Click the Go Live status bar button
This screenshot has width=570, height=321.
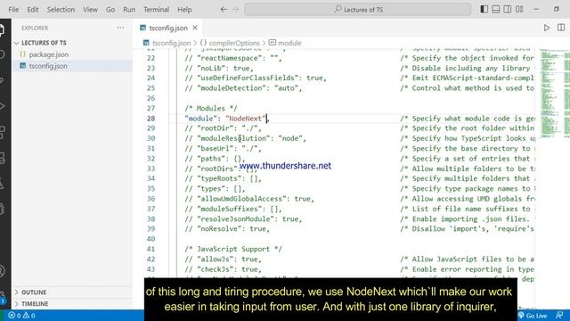coord(533,315)
